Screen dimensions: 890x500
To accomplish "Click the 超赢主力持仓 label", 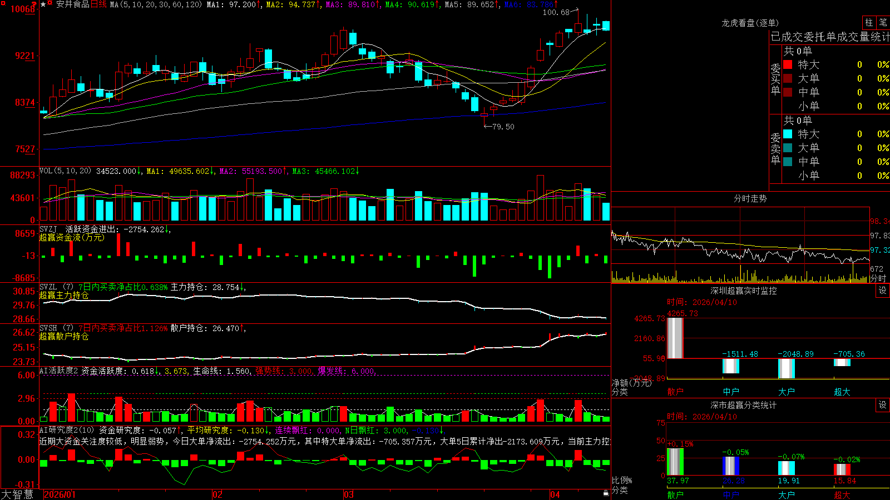I will (x=64, y=295).
